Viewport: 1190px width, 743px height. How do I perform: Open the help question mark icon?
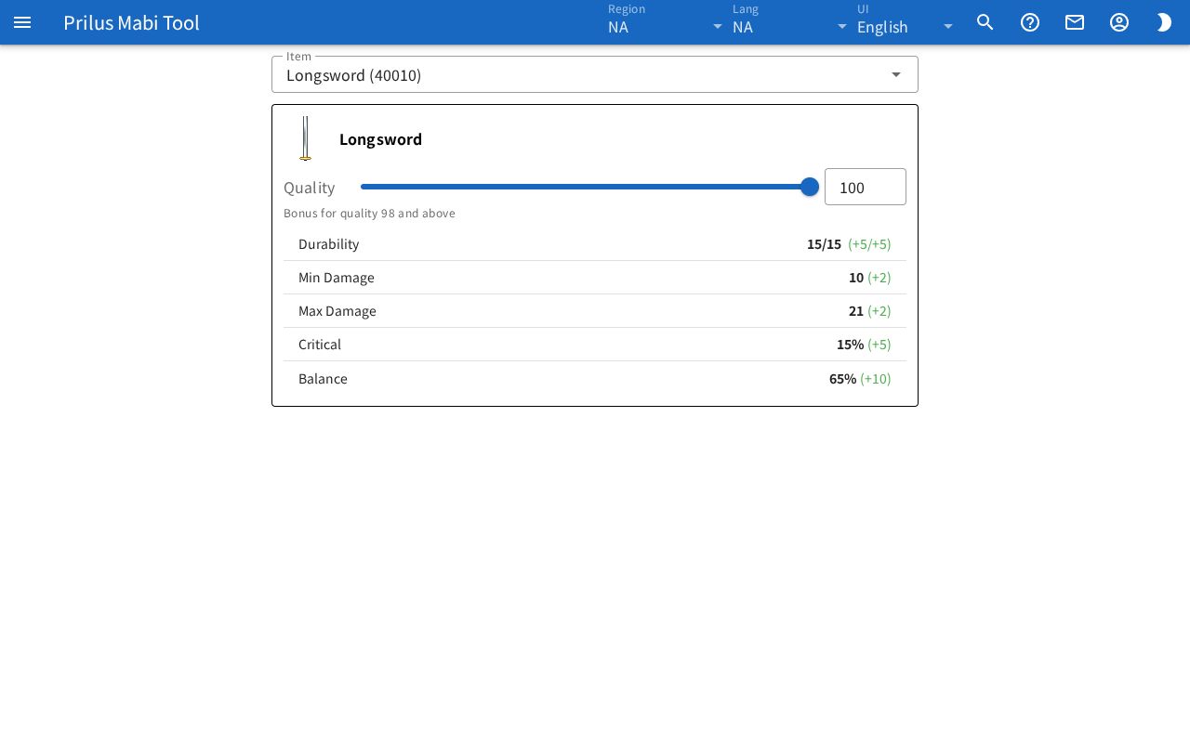tap(1030, 22)
